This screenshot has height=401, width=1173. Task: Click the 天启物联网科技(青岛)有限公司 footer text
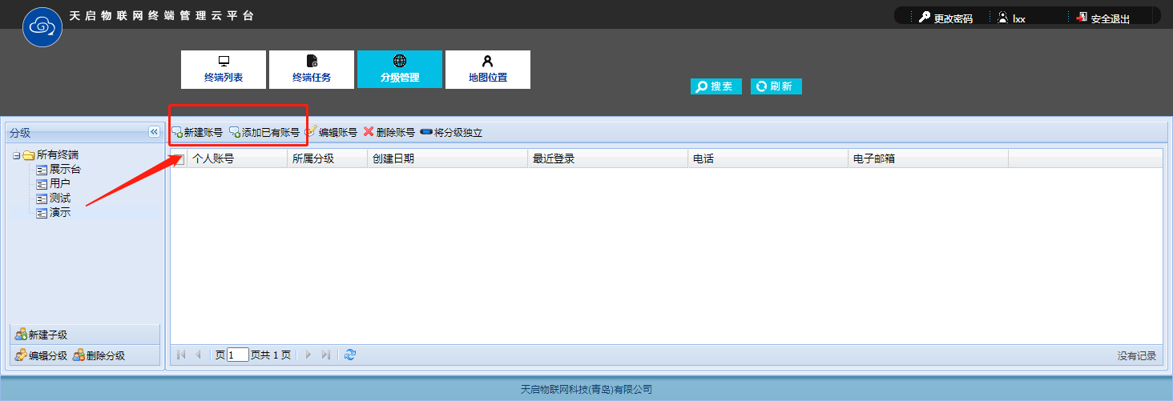pyautogui.click(x=586, y=390)
